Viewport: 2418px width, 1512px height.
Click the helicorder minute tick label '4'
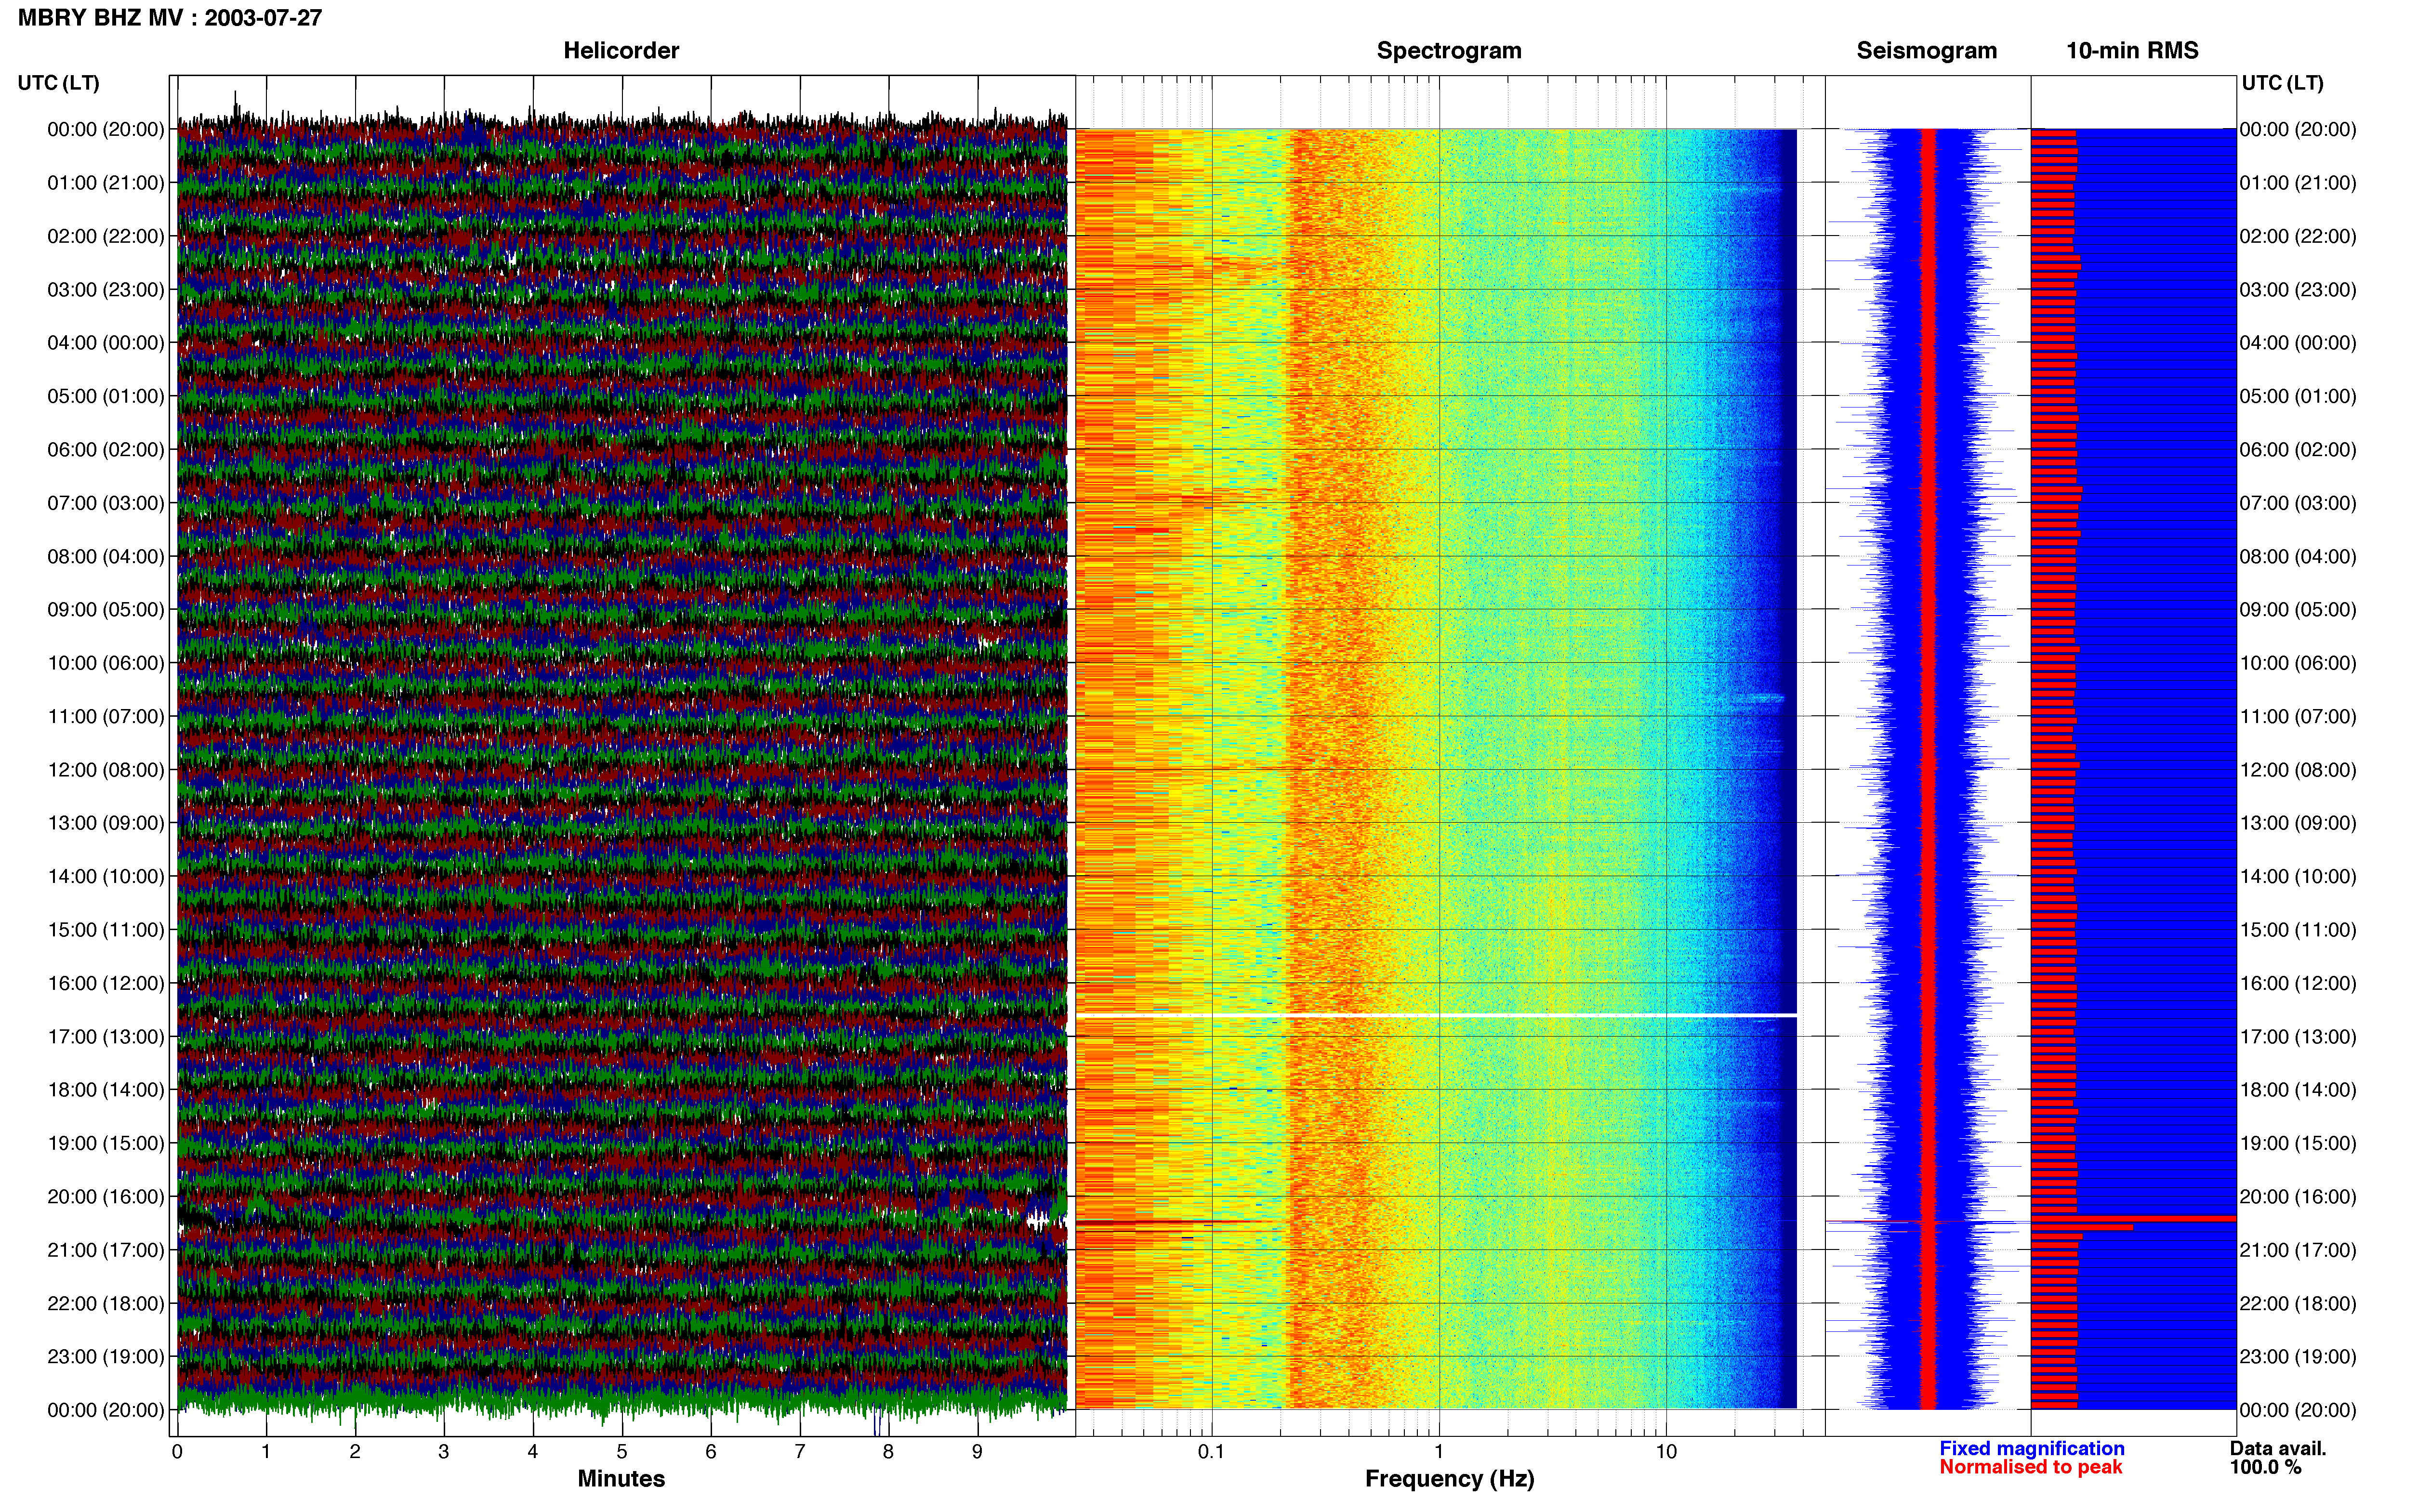coord(533,1452)
